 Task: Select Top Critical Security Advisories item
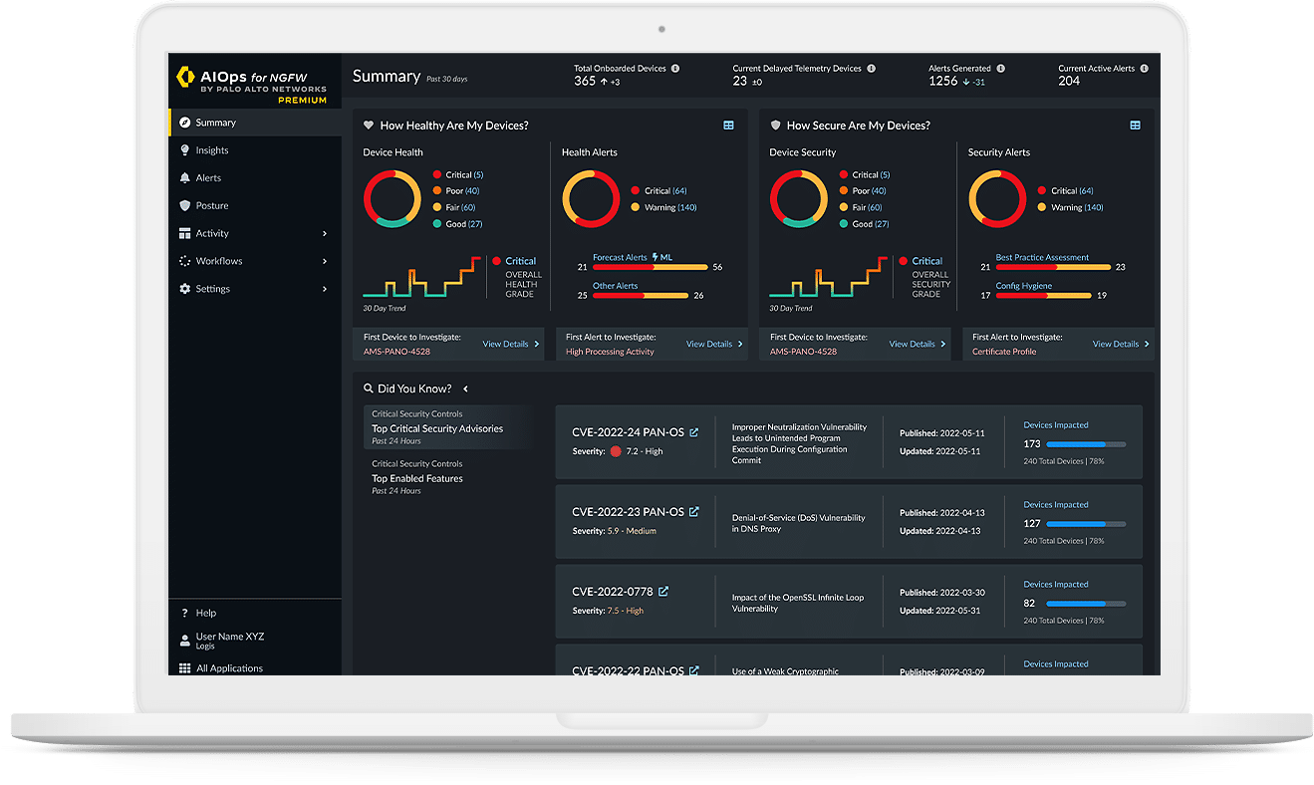448,427
